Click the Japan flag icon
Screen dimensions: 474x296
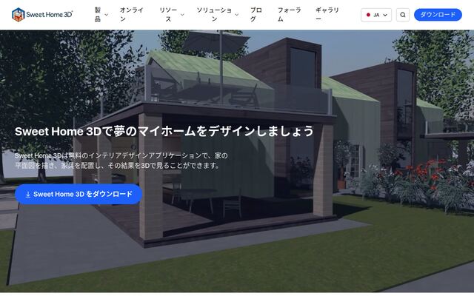coord(368,15)
